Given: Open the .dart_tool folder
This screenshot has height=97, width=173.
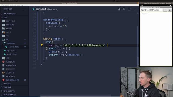Looking at the screenshot, I should click(14, 21).
